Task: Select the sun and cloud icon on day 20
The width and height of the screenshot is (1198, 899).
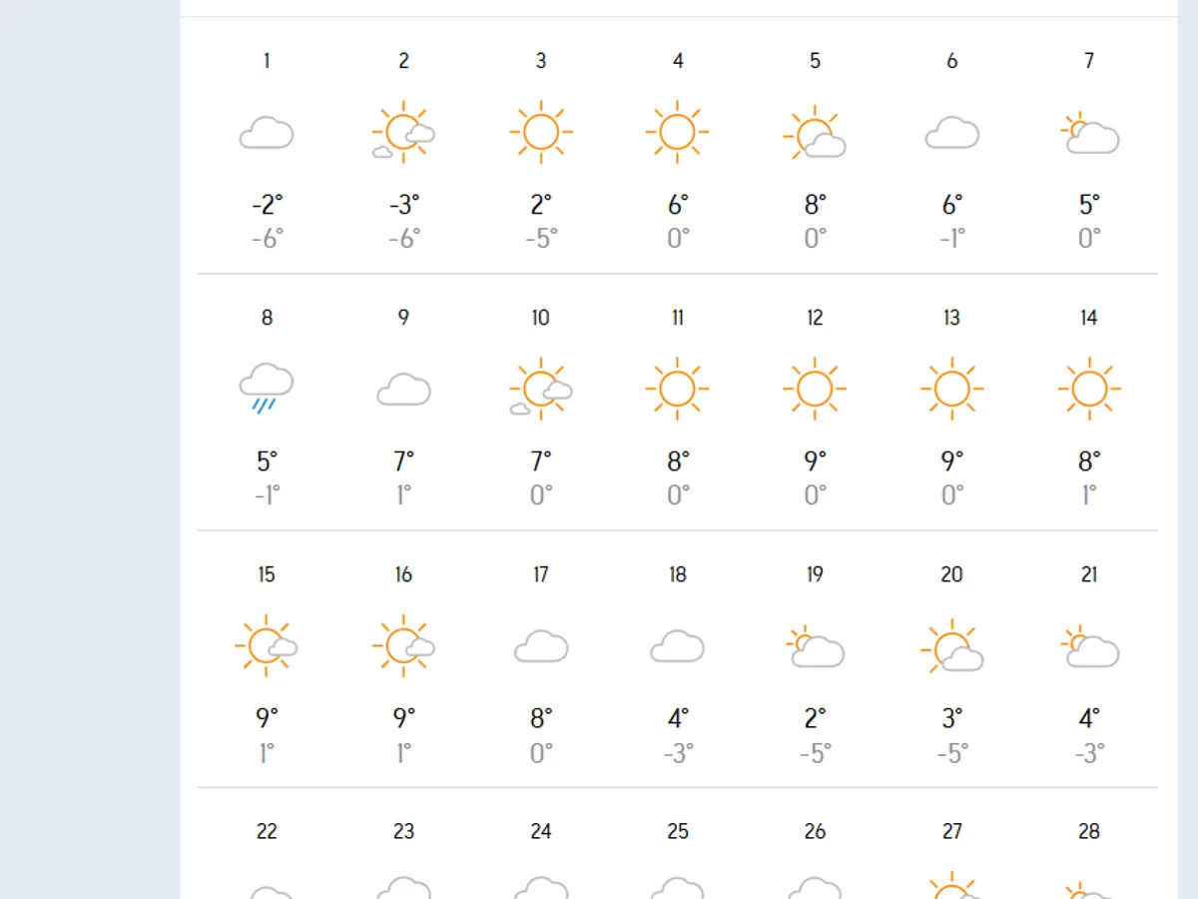Action: (x=951, y=647)
